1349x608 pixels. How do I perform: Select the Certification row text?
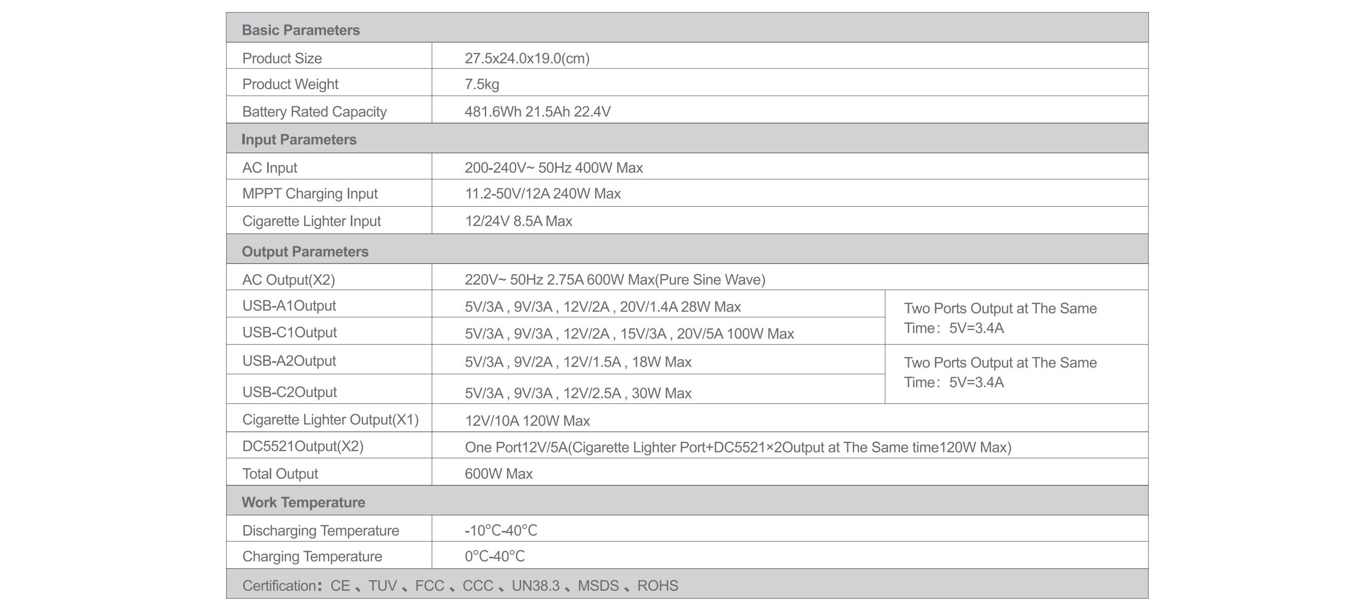(x=460, y=586)
